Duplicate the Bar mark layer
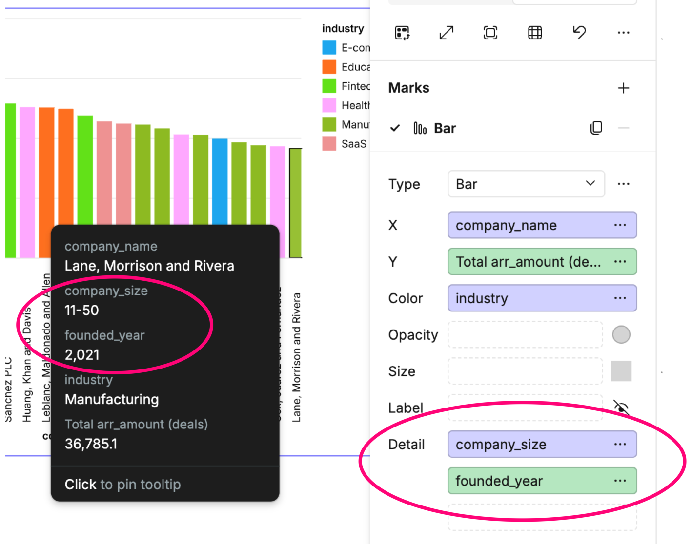Image resolution: width=692 pixels, height=544 pixels. [596, 128]
